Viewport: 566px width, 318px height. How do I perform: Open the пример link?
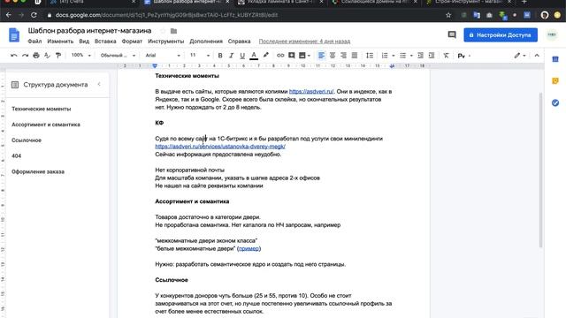[249, 248]
